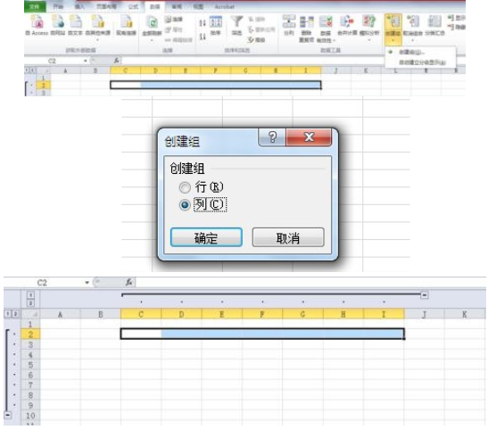
Task: Click the fx icon below the ribbon
Action: [116, 61]
